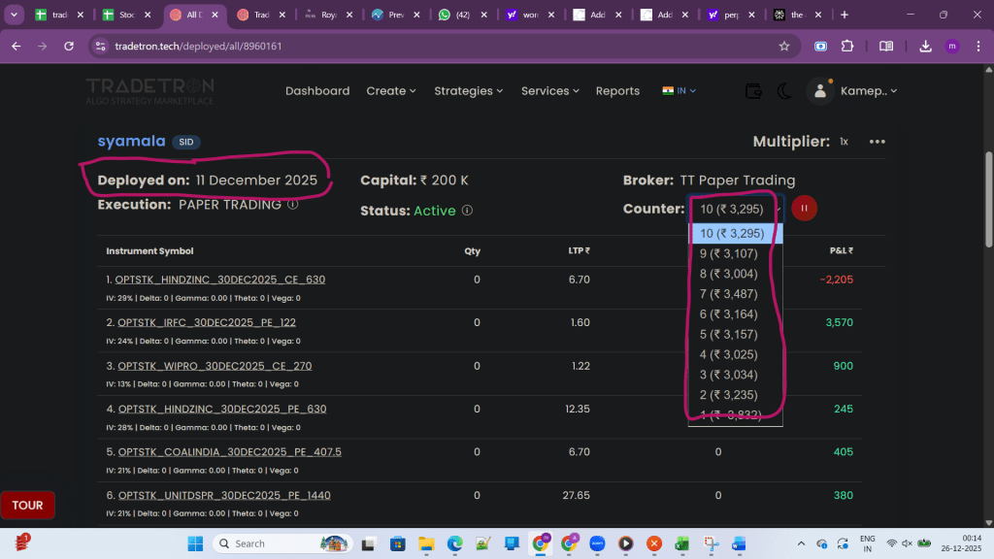Image resolution: width=994 pixels, height=559 pixels.
Task: Click the Tradetron logo
Action: click(149, 90)
